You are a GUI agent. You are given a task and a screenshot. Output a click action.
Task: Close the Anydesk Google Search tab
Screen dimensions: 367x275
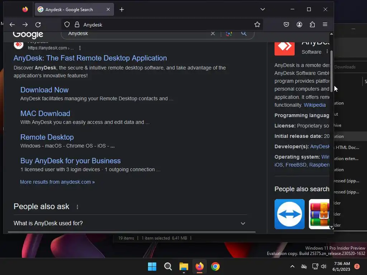pyautogui.click(x=108, y=9)
